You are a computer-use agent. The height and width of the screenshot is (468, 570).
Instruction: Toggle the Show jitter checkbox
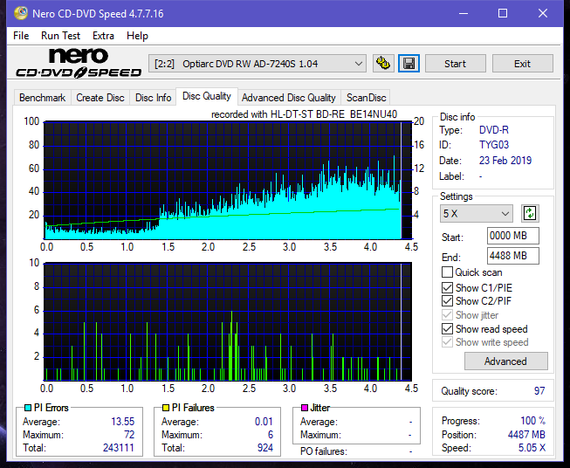tap(447, 315)
